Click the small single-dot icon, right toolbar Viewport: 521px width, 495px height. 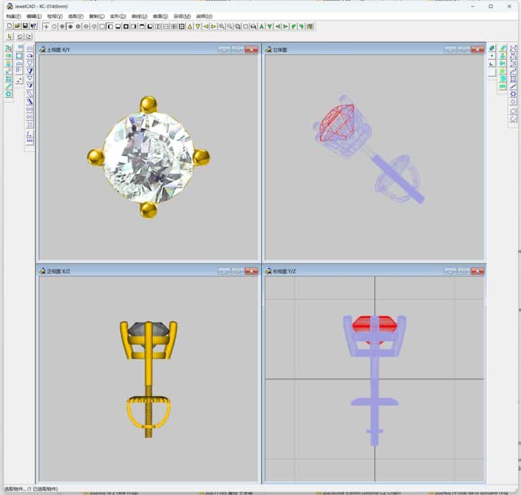492,56
